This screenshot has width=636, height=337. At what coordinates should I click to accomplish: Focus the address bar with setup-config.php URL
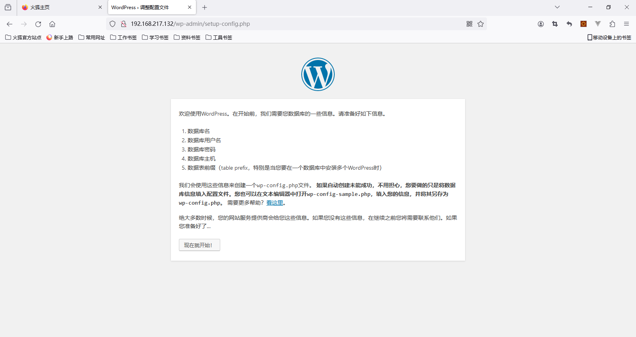pos(296,24)
